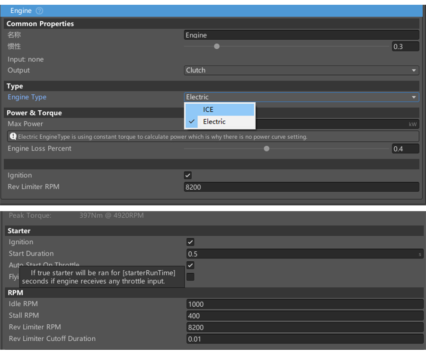
Task: Click the Idle RPM field showing 1000
Action: point(305,304)
